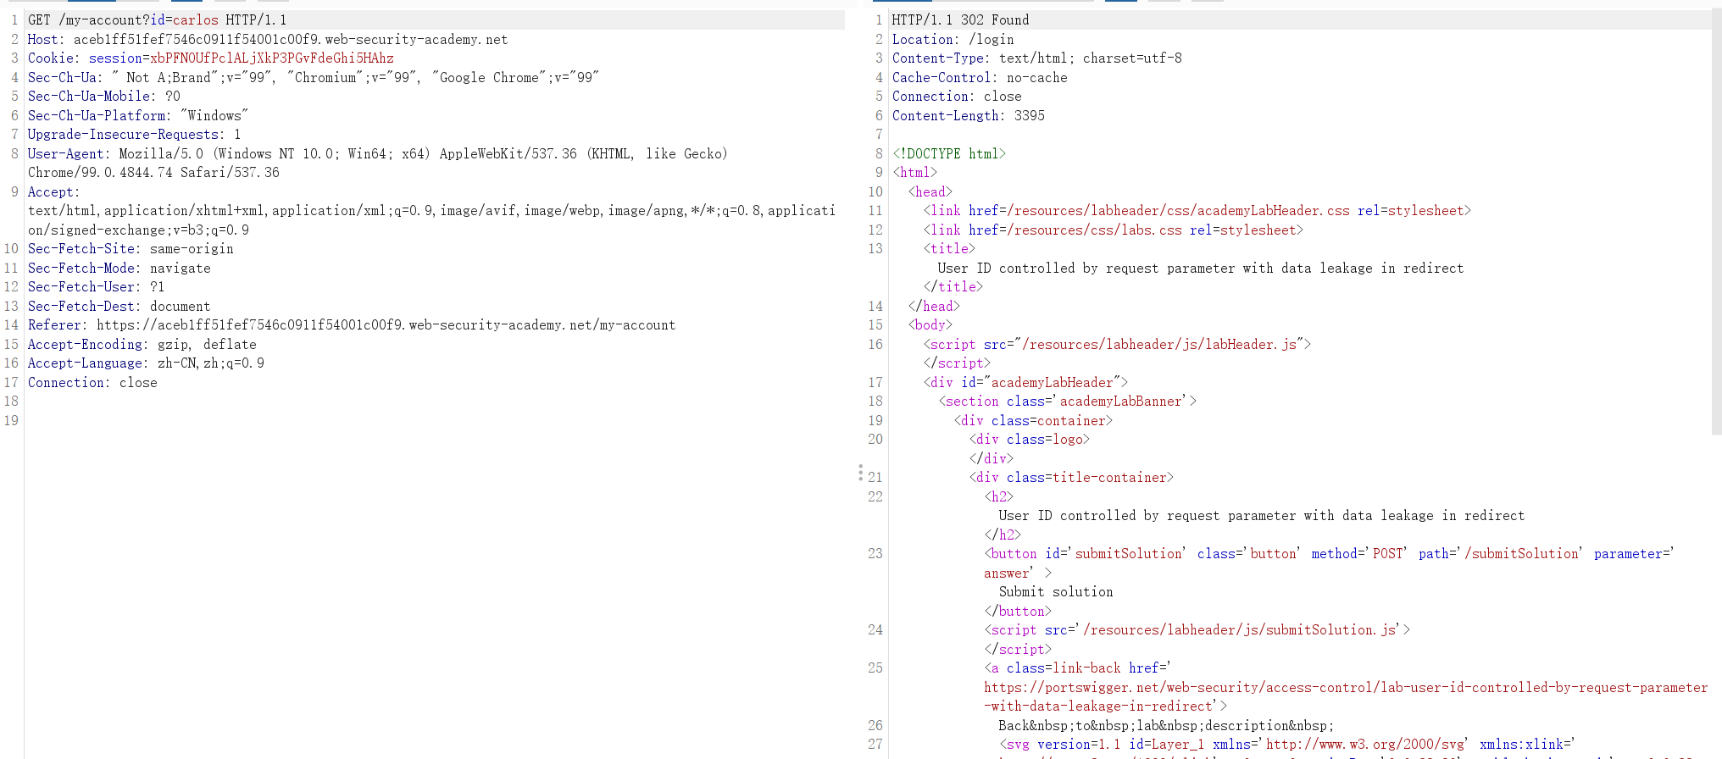Click the opening <body> tag
The image size is (1722, 759).
(930, 324)
